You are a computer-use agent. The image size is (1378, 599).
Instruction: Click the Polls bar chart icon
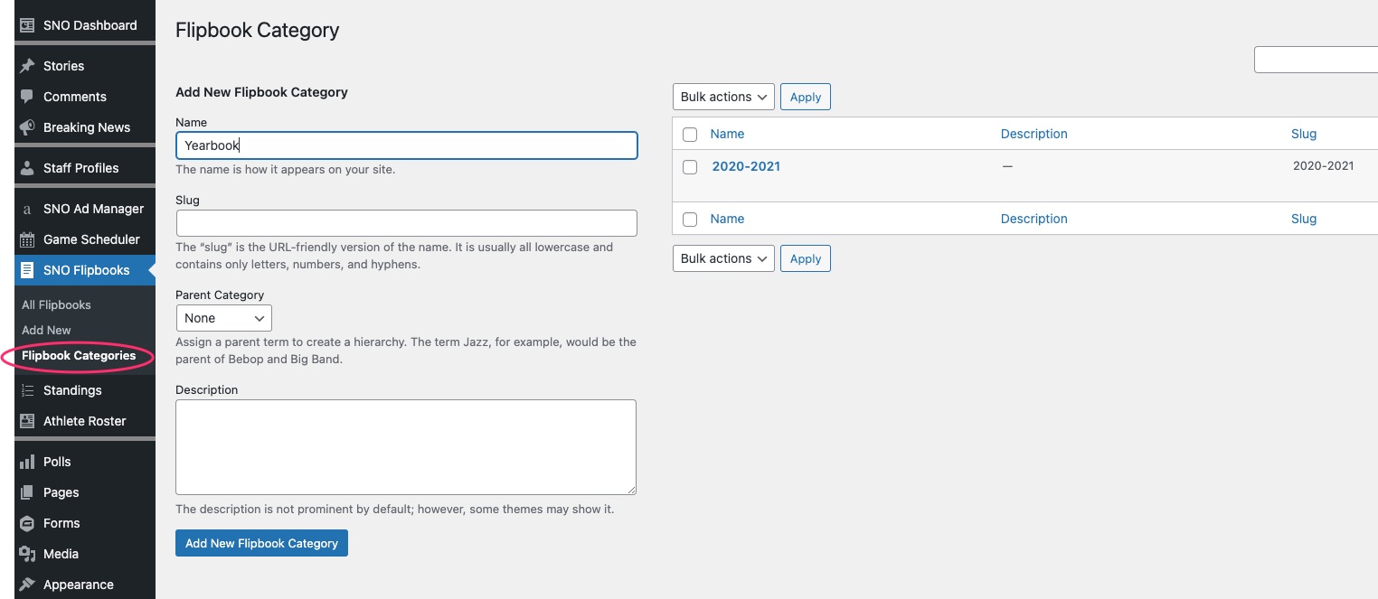[27, 462]
